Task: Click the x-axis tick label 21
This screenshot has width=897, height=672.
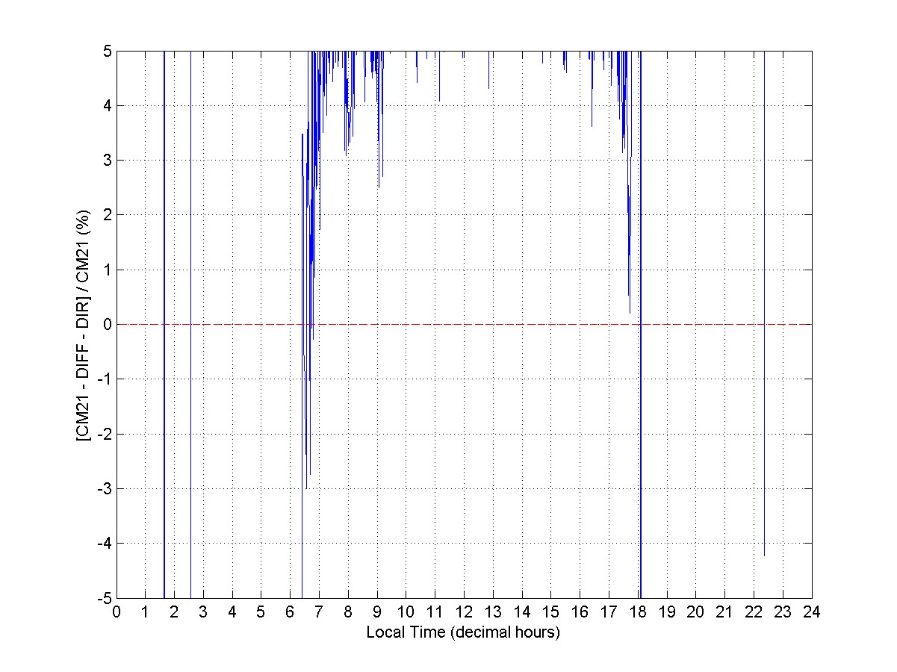Action: coord(724,612)
